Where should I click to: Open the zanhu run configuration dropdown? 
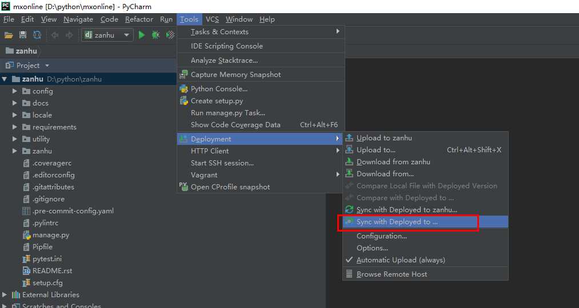127,35
